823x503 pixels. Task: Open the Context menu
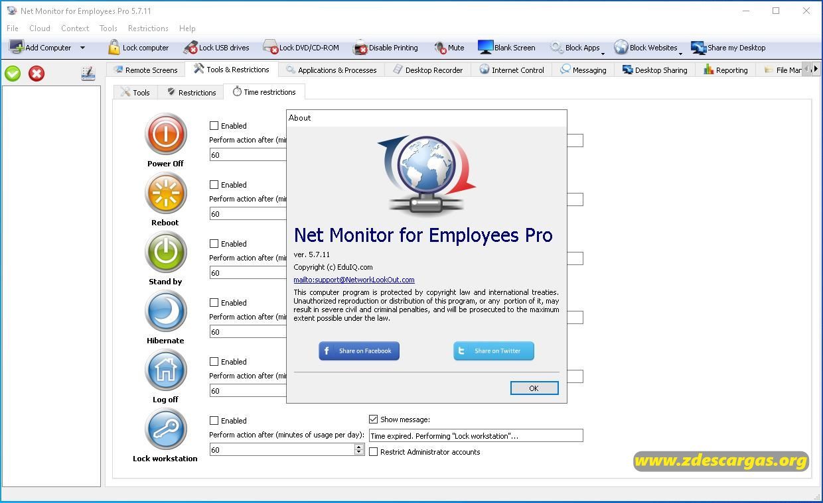(x=75, y=28)
